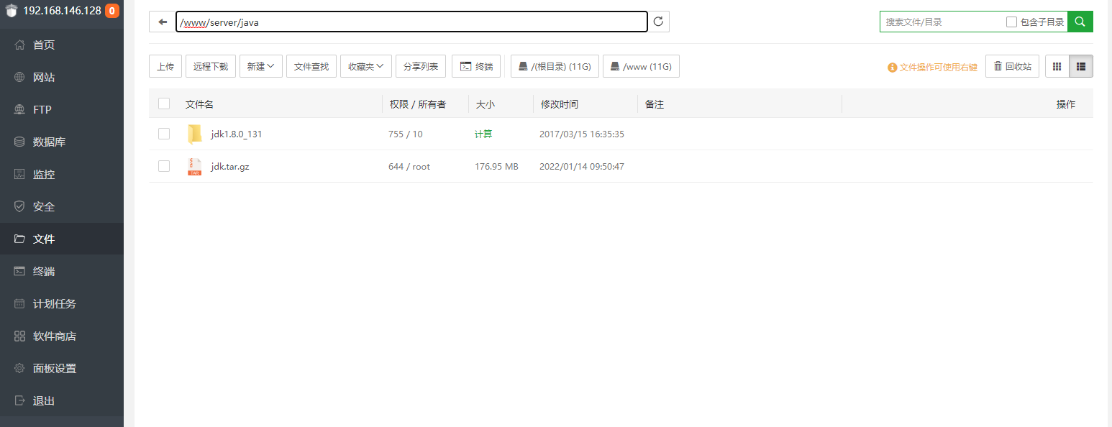Click the back arrow navigation button
This screenshot has height=427, width=1112.
162,22
